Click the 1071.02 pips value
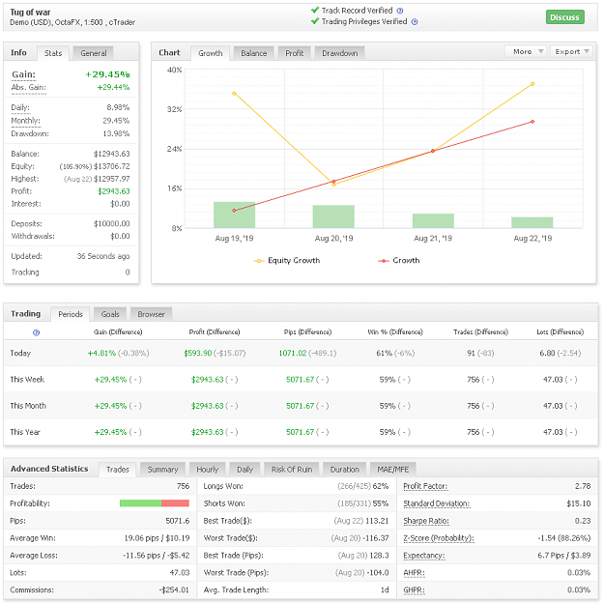This screenshot has width=604, height=603. [x=293, y=354]
